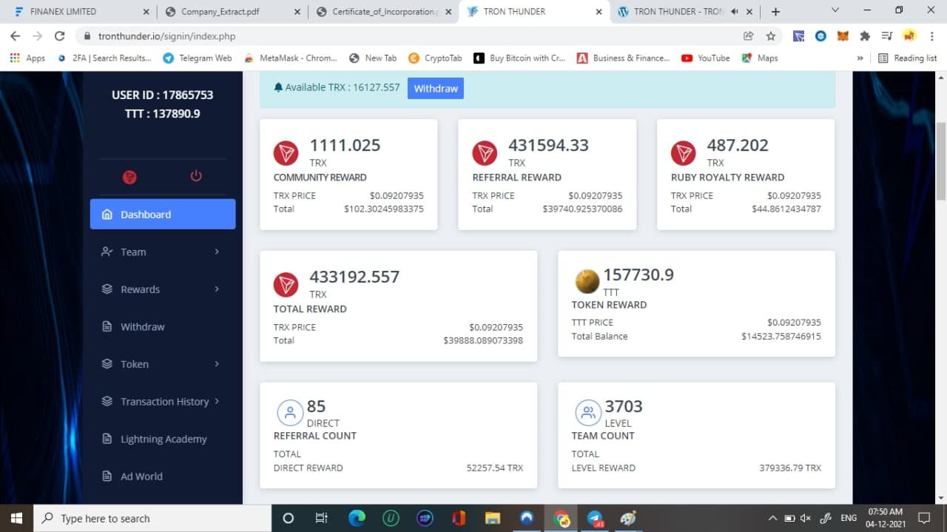
Task: Click the Chrome profile avatar icon
Action: [x=910, y=36]
